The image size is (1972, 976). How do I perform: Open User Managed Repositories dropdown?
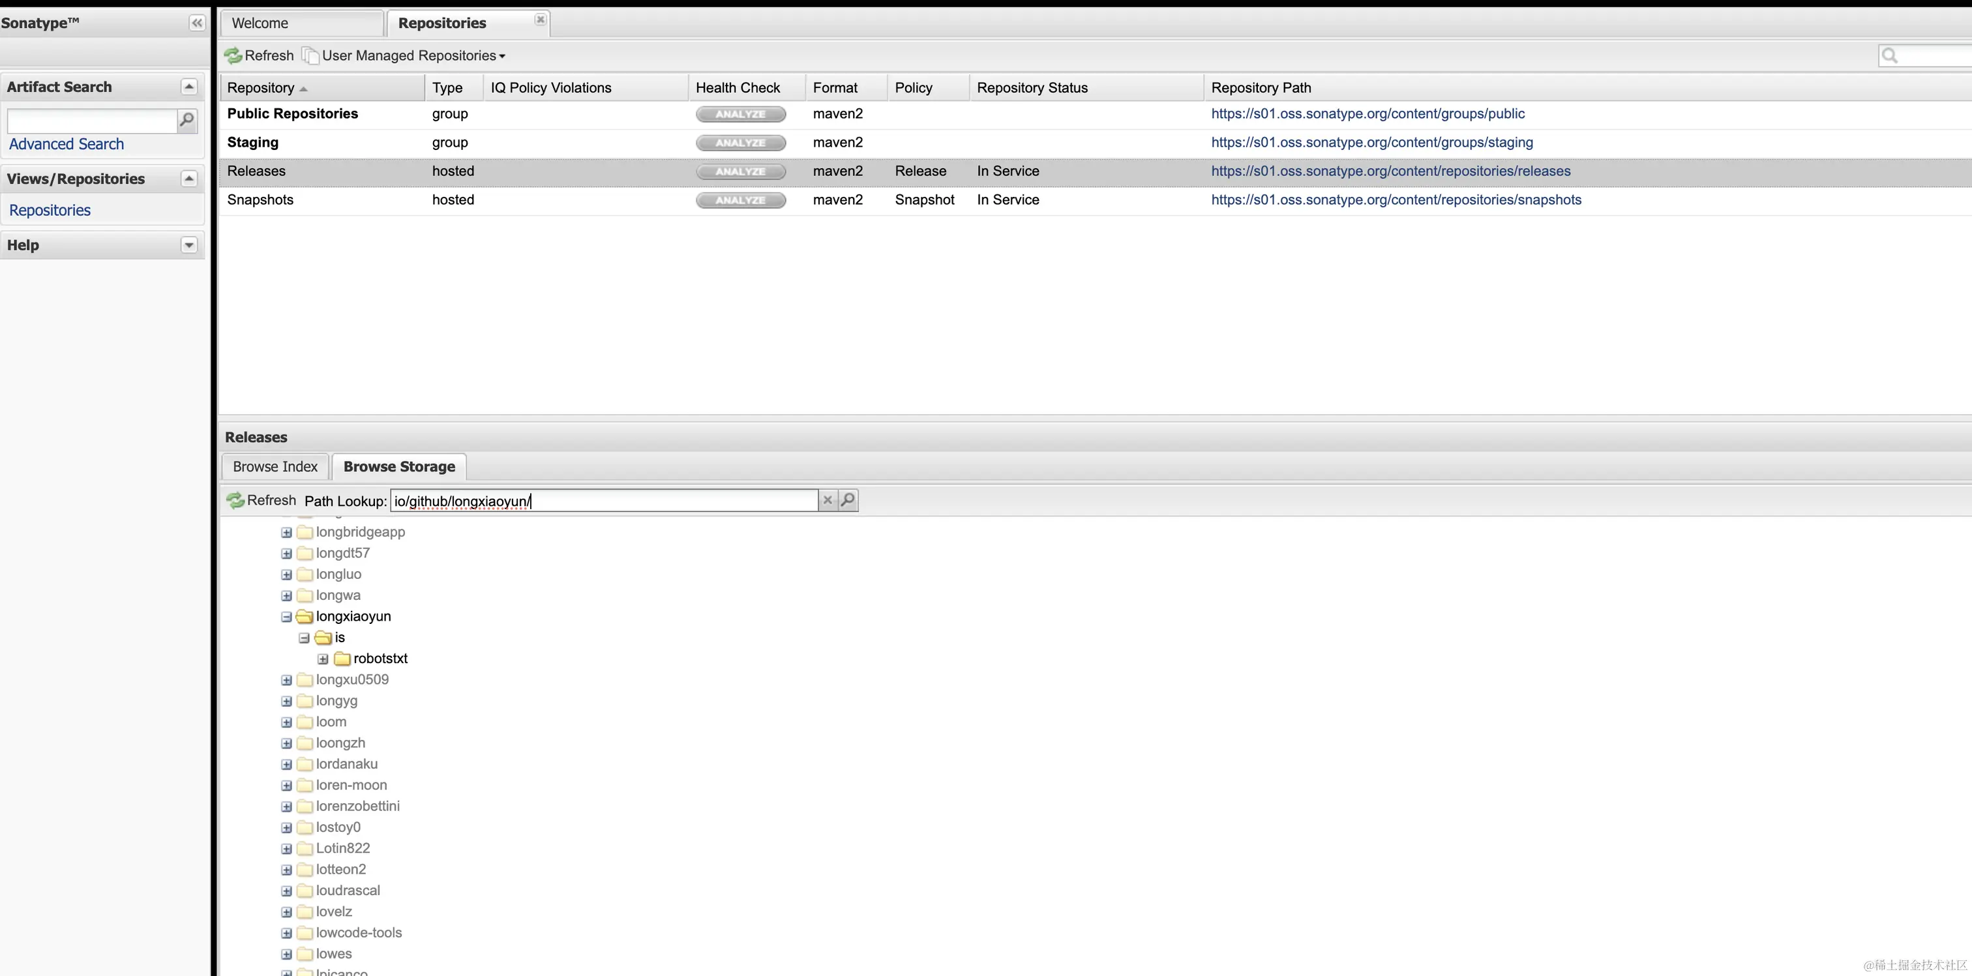pos(413,56)
